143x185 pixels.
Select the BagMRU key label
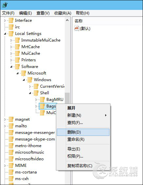click(x=55, y=100)
